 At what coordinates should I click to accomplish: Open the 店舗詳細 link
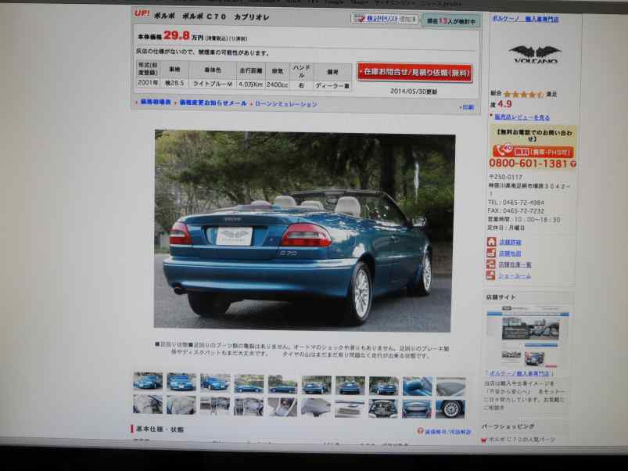click(510, 242)
